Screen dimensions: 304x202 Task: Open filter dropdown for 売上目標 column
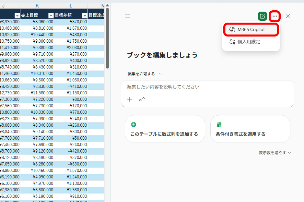[51, 16]
